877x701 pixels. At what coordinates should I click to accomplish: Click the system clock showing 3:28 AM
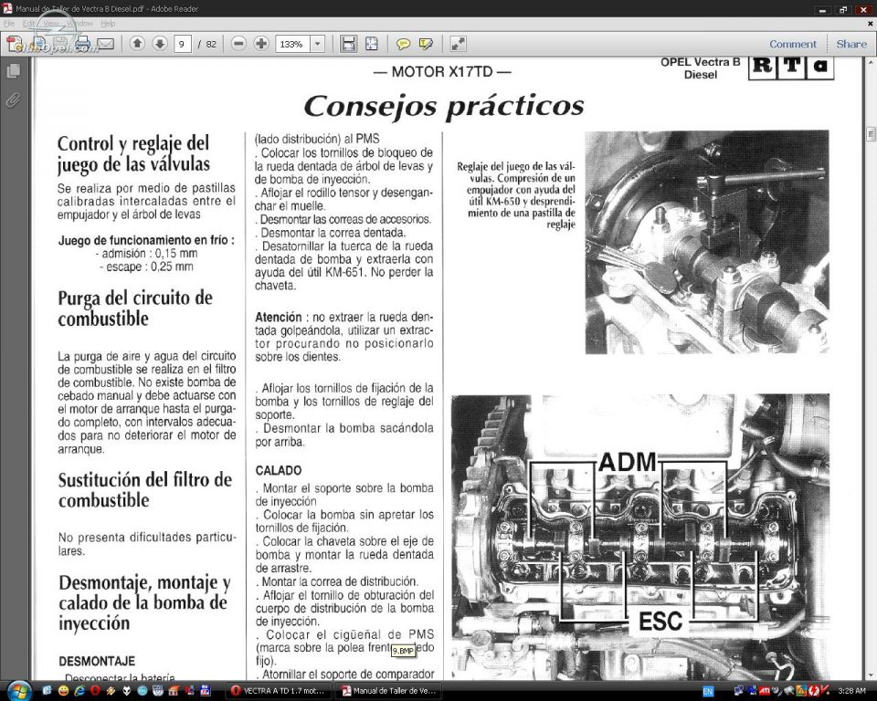click(851, 692)
